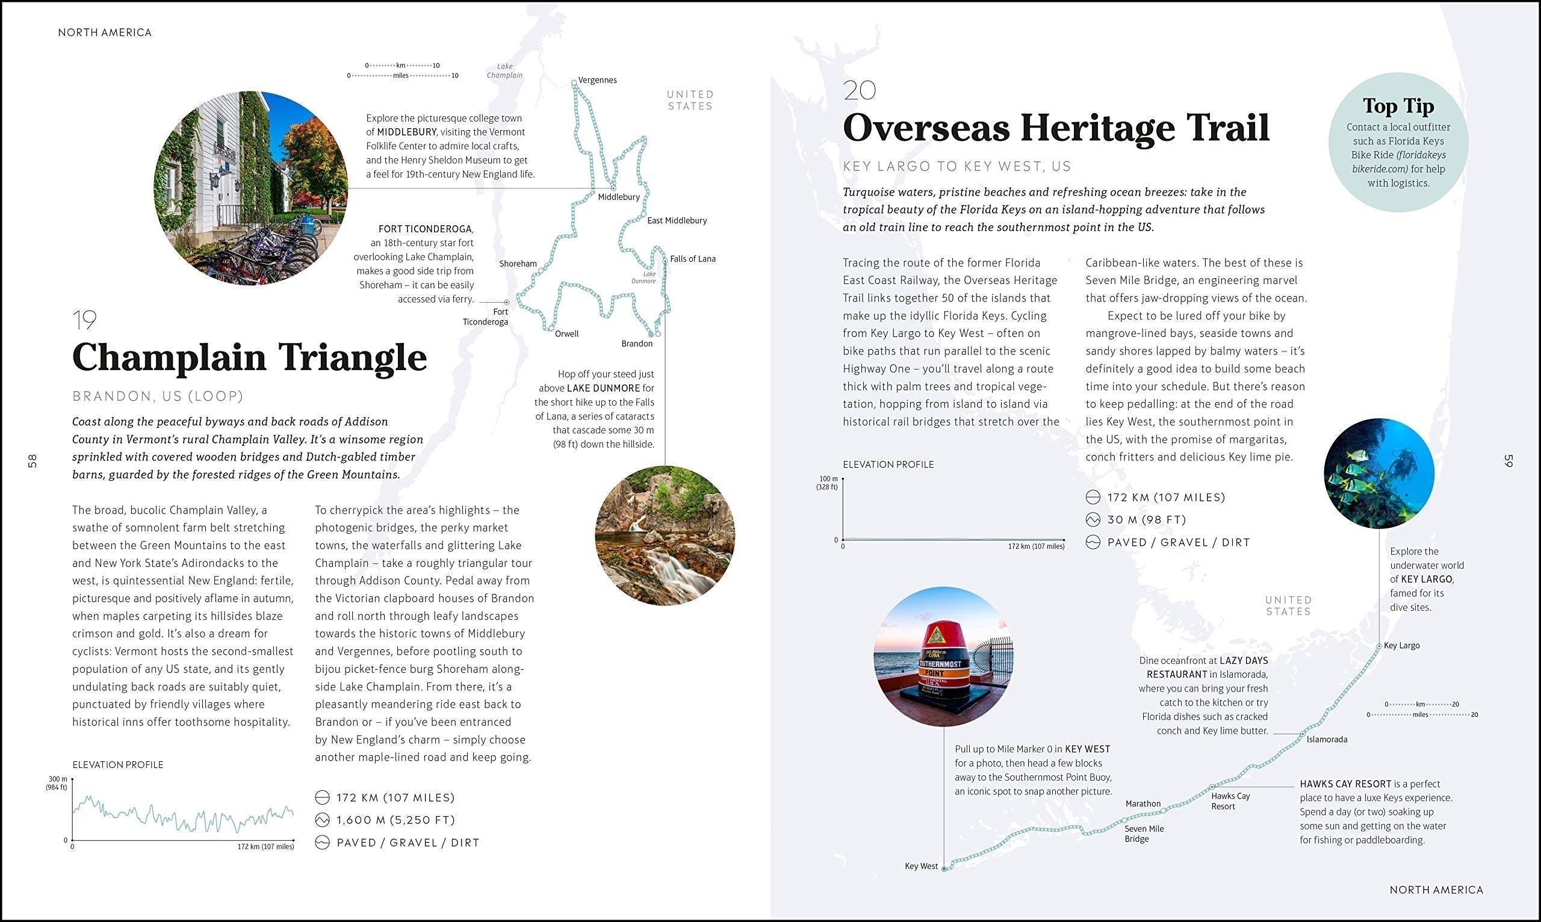The height and width of the screenshot is (922, 1541).
Task: Click the Key West map marker dot
Action: coord(944,868)
